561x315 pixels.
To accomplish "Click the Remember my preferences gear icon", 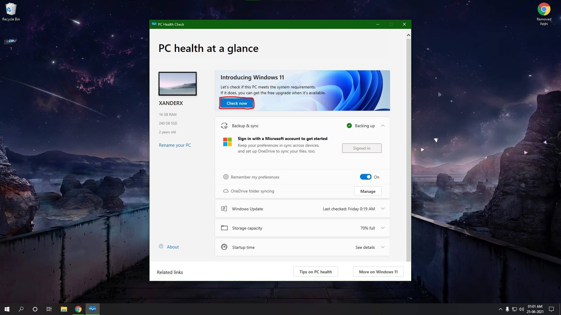I will [x=226, y=177].
